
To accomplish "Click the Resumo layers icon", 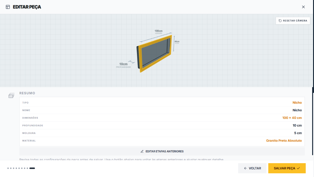I will tap(11, 95).
